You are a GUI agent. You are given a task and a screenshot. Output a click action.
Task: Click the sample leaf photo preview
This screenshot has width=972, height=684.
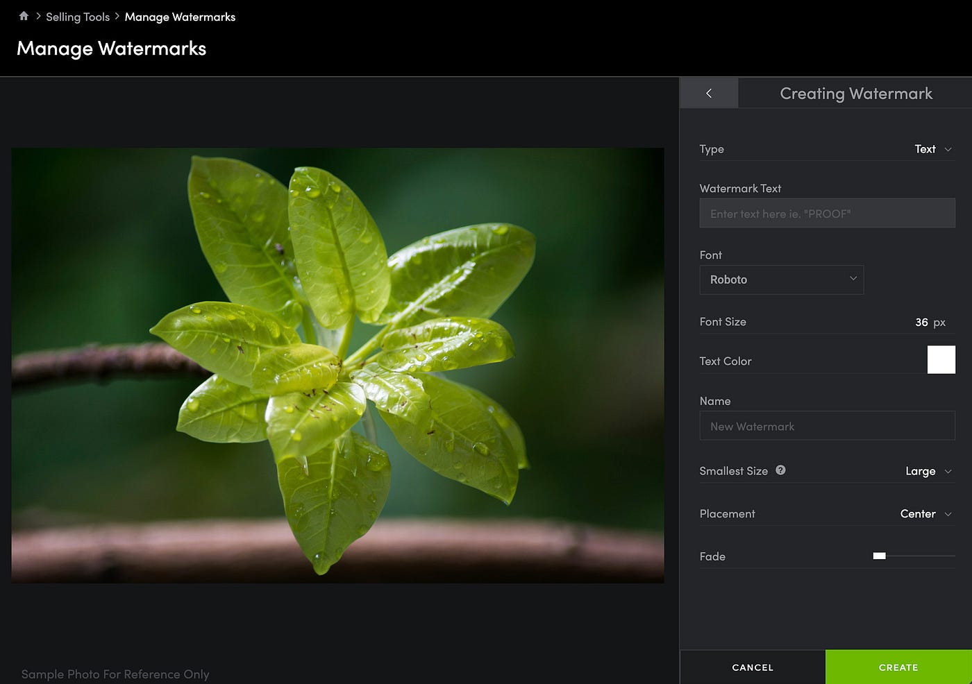(337, 365)
